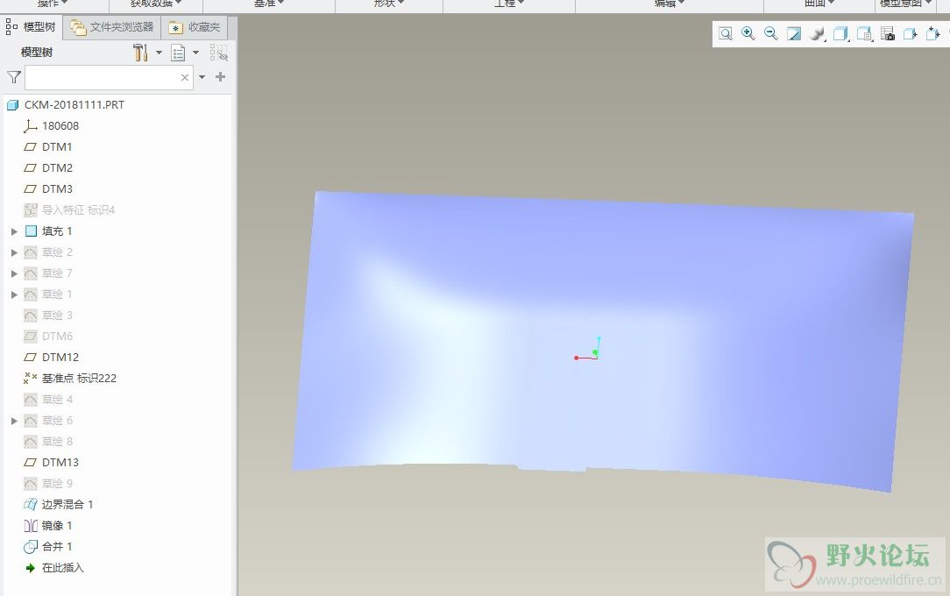950x596 pixels.
Task: Expand the 草绘 2 node
Action: point(14,252)
